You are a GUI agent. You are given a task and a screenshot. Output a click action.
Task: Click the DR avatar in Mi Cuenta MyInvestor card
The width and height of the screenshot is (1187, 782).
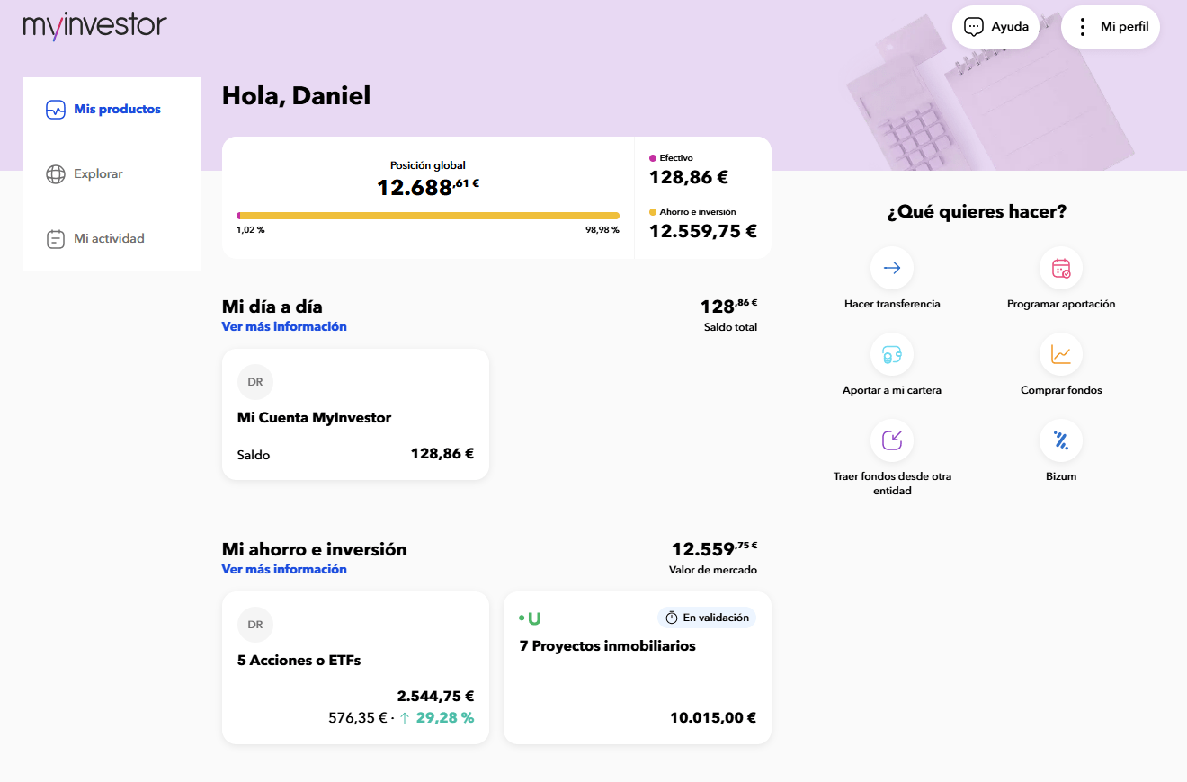pos(255,382)
